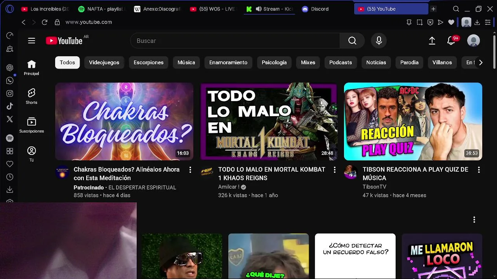
Task: Go to YouTube 'Principal' home sidebar item
Action: [x=31, y=68]
